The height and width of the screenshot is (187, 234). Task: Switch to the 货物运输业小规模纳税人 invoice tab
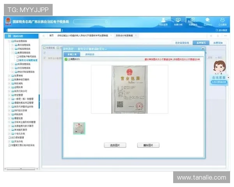tap(83, 35)
